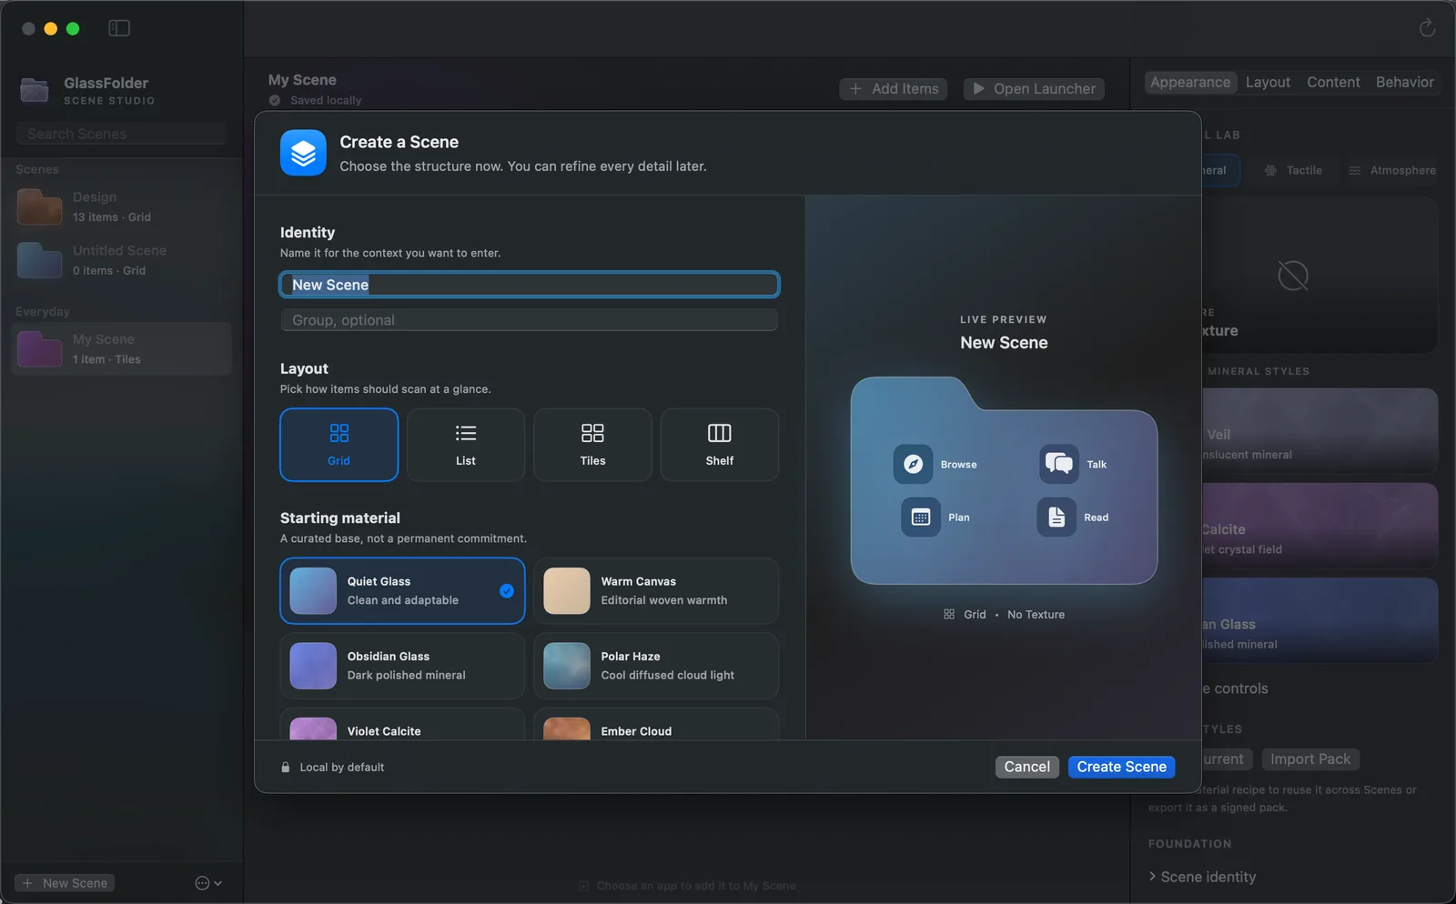Click the Create Scene button

1121,767
